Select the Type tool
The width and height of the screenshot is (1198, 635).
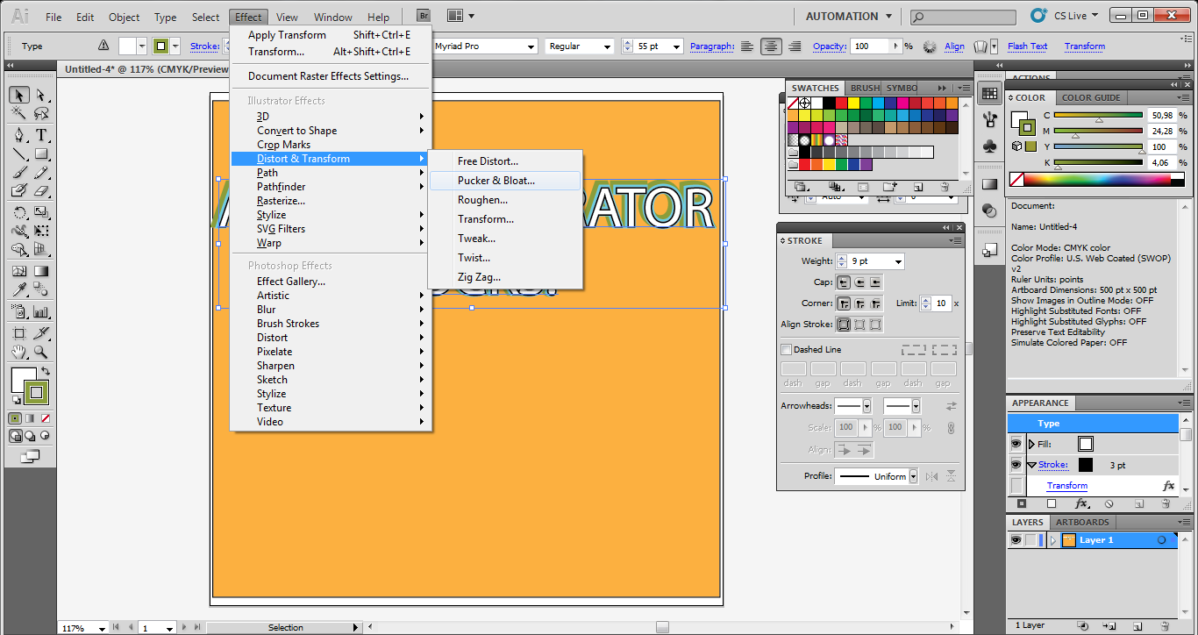(41, 135)
